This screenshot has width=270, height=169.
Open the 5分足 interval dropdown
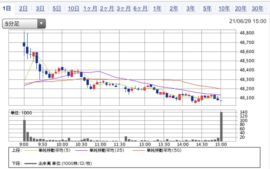(24, 23)
